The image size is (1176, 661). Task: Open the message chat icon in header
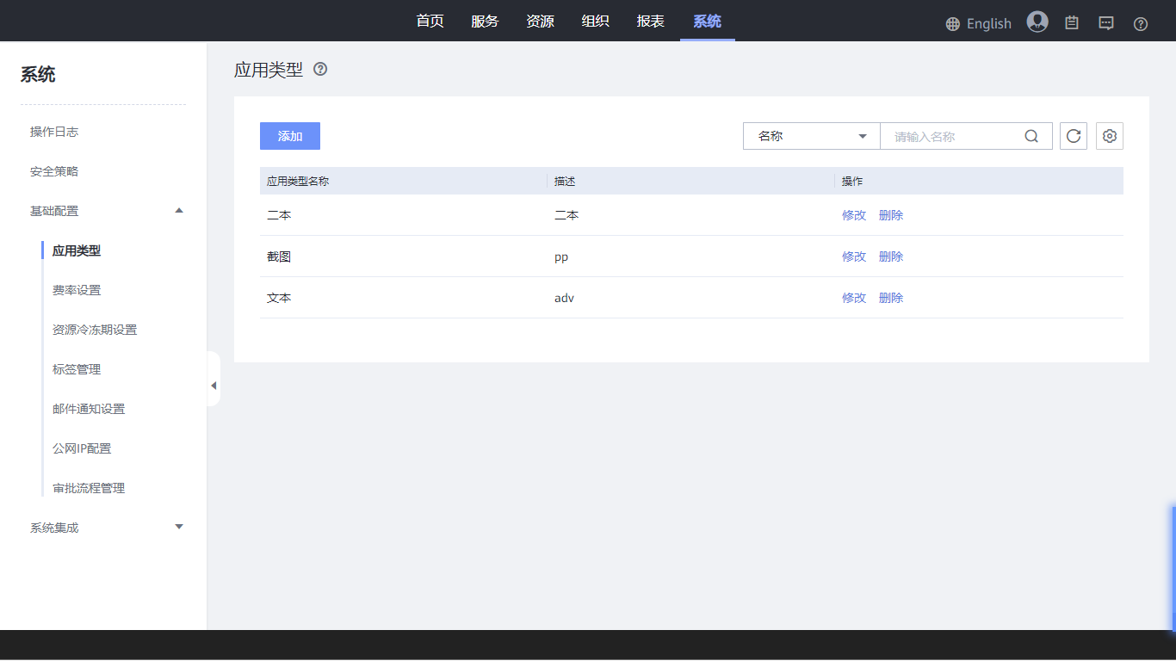point(1106,23)
